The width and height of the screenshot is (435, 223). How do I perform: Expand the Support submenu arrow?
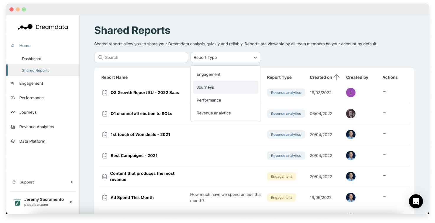pyautogui.click(x=72, y=182)
